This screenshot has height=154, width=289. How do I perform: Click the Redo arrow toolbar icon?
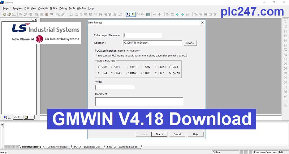click(76, 14)
